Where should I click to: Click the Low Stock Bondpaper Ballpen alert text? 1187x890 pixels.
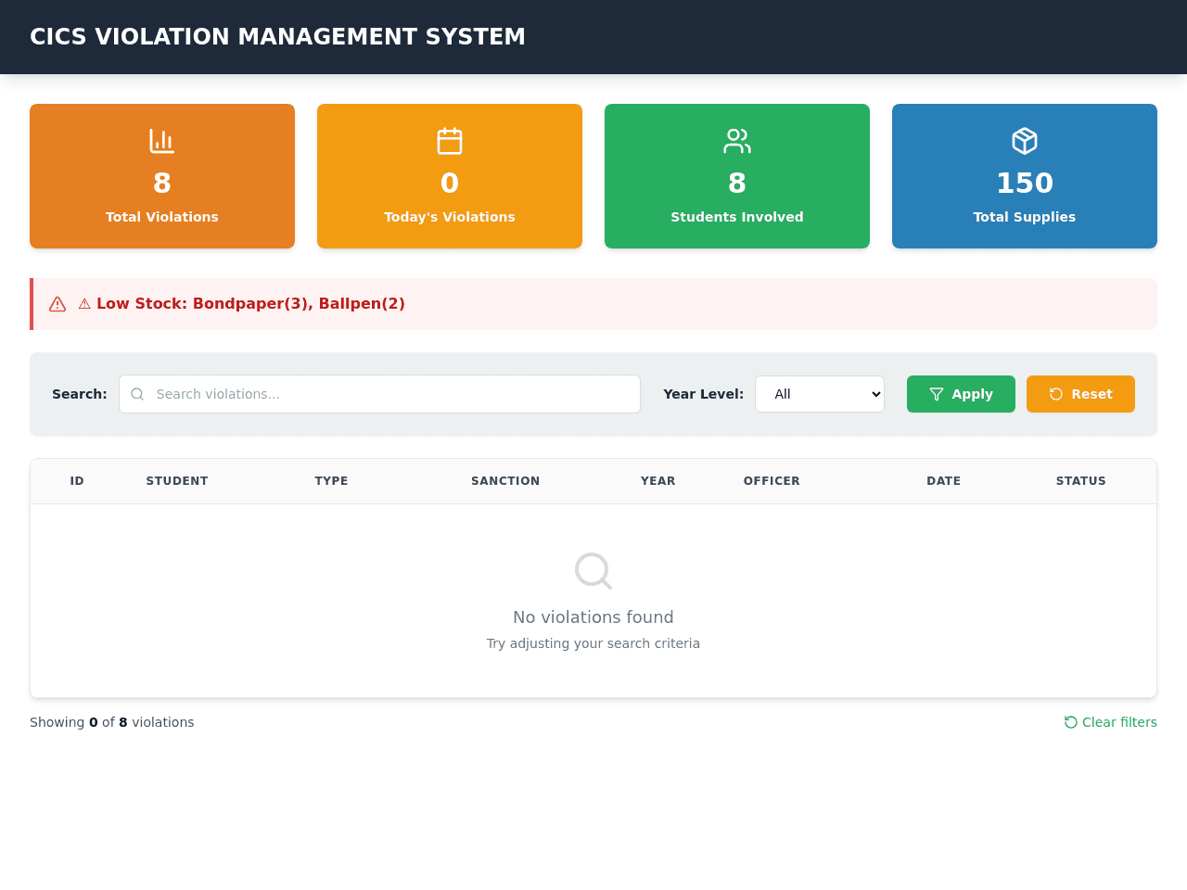point(241,304)
